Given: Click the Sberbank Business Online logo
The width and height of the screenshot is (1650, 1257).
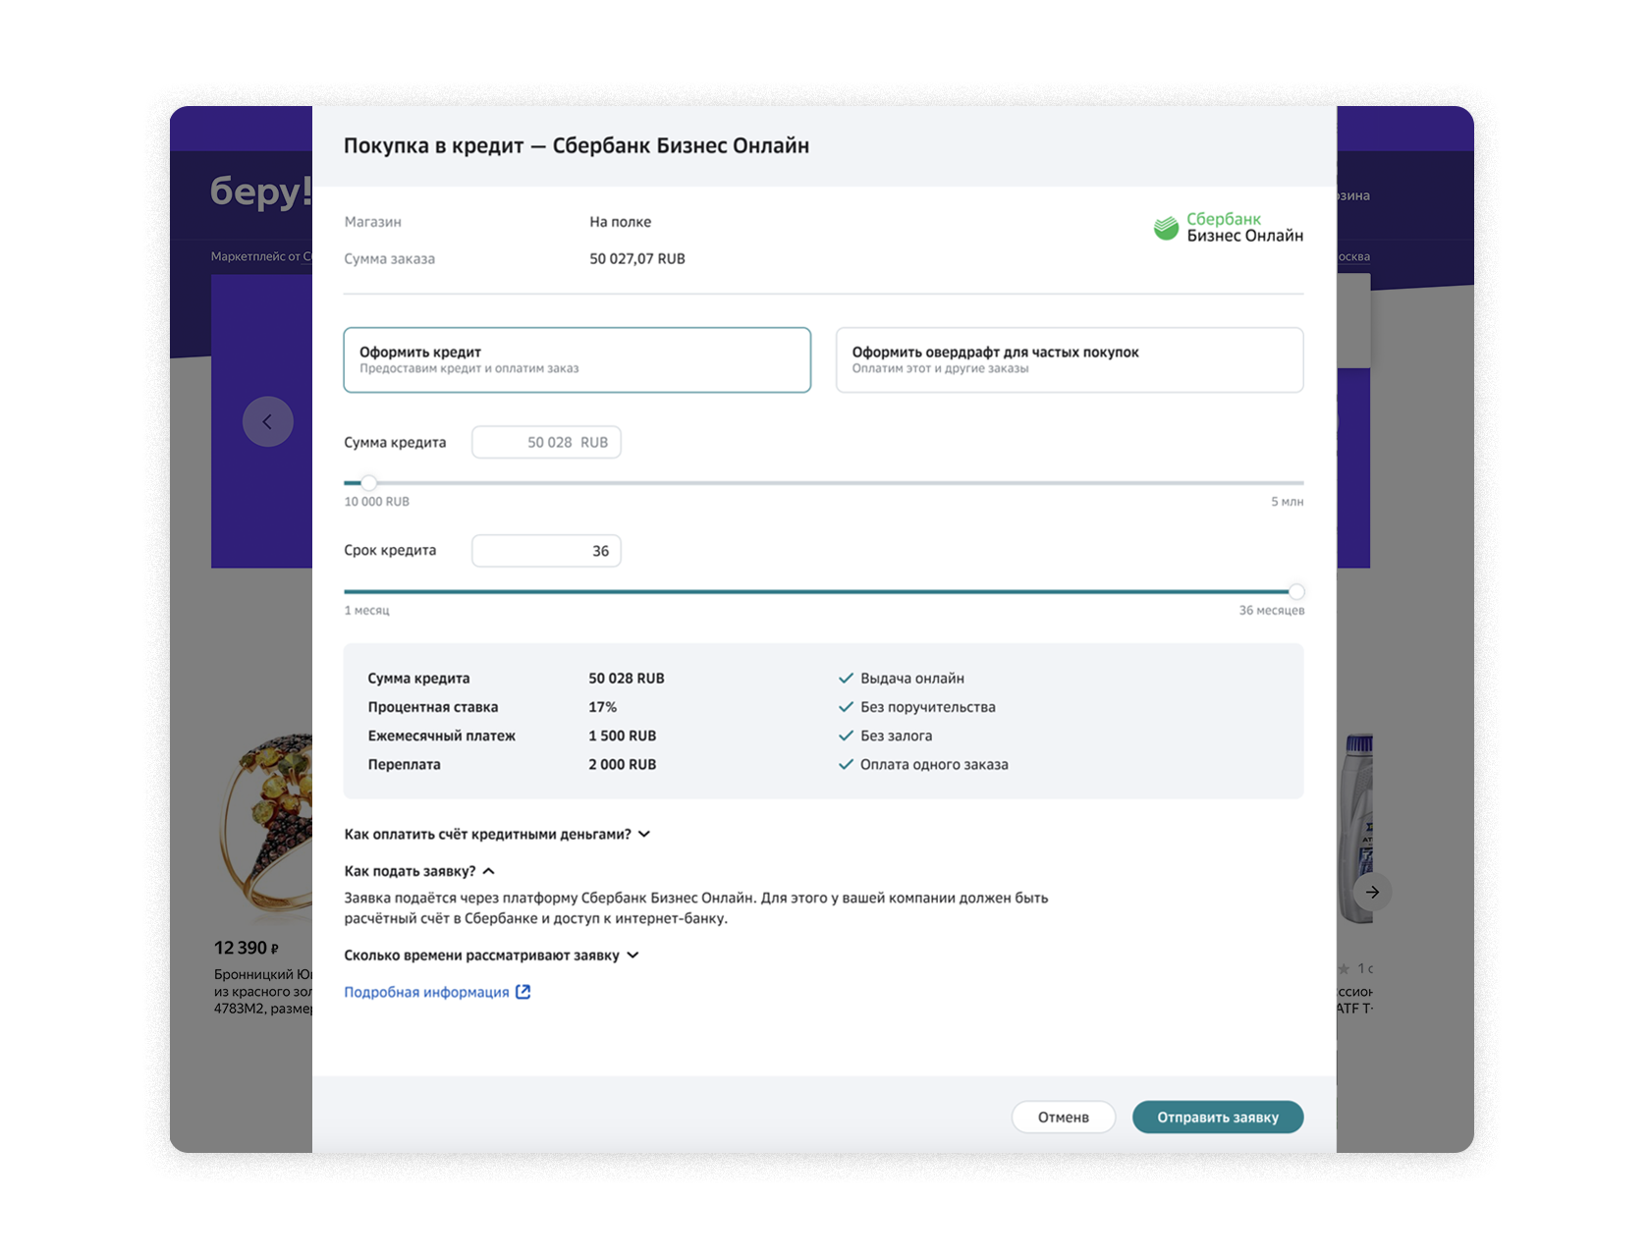Looking at the screenshot, I should [x=1228, y=227].
